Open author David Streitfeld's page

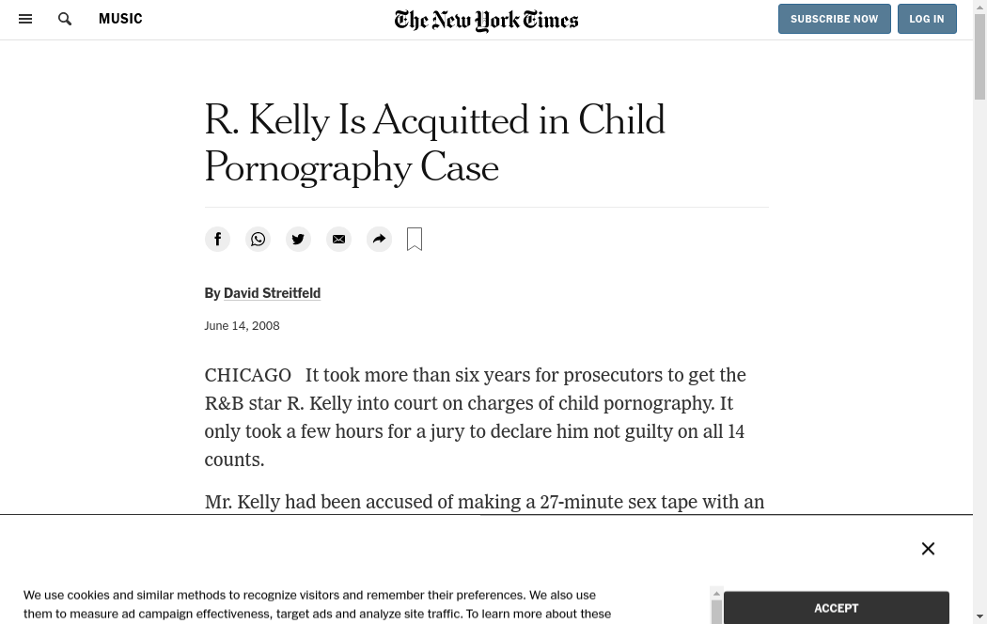272,293
